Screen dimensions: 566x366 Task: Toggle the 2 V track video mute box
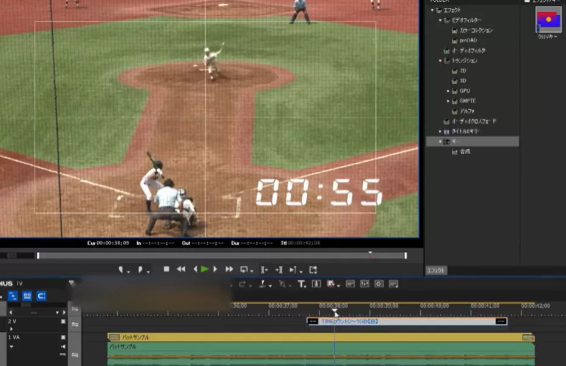click(63, 321)
